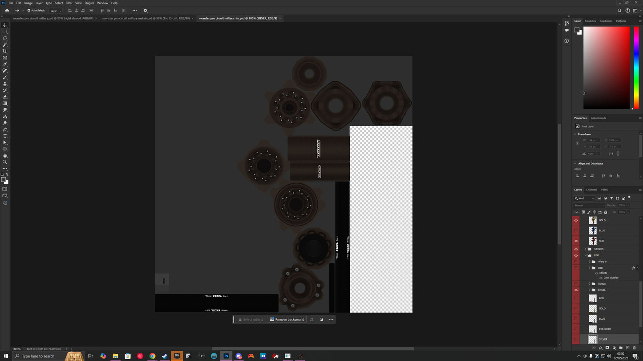
Task: Select the Eraser tool
Action: tap(5, 97)
